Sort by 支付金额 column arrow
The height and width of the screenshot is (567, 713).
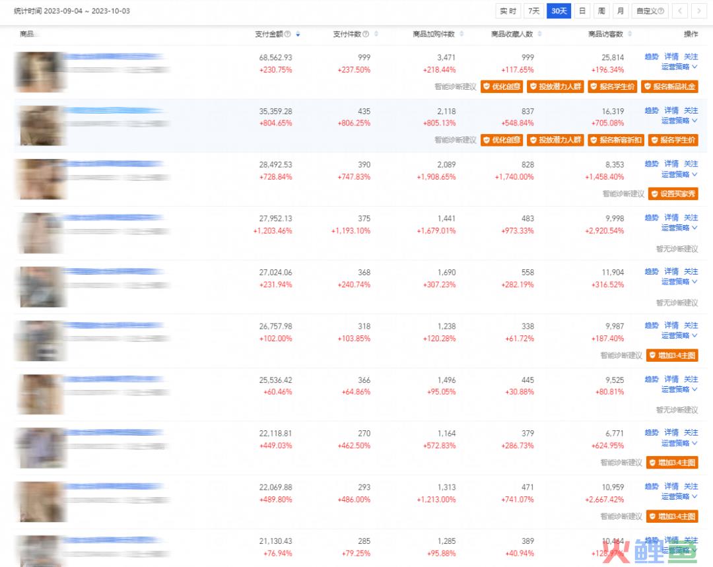pyautogui.click(x=298, y=34)
